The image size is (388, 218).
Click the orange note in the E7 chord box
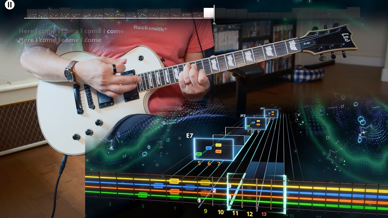pos(218,151)
